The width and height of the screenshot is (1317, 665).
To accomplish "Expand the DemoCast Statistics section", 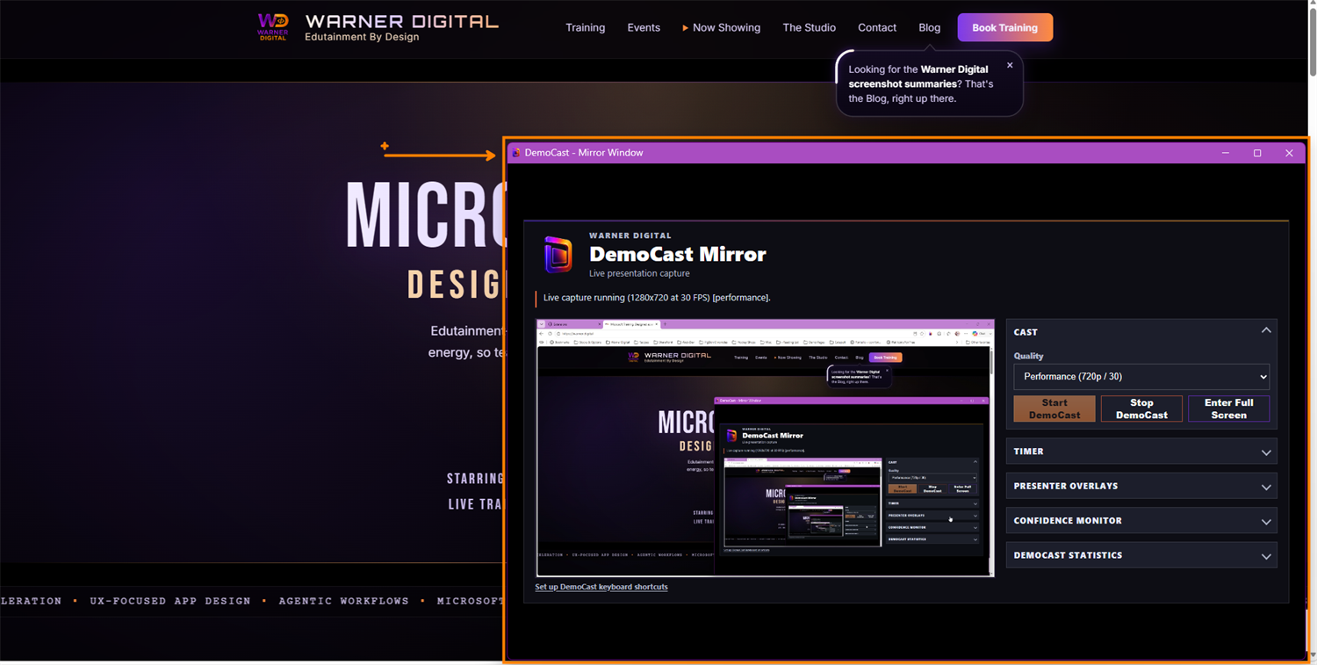I will (1141, 555).
